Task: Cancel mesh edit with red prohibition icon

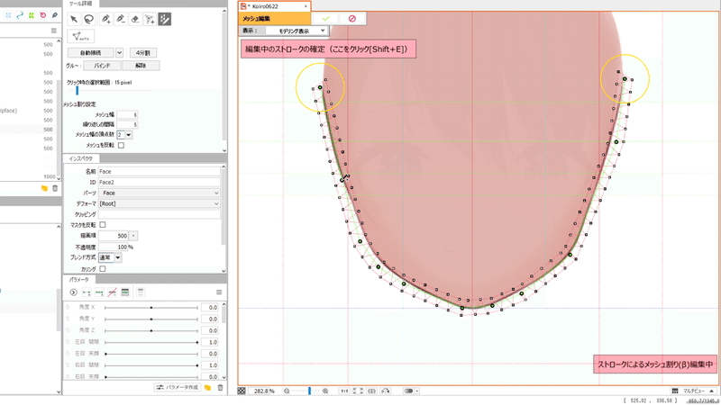Action: tap(352, 19)
